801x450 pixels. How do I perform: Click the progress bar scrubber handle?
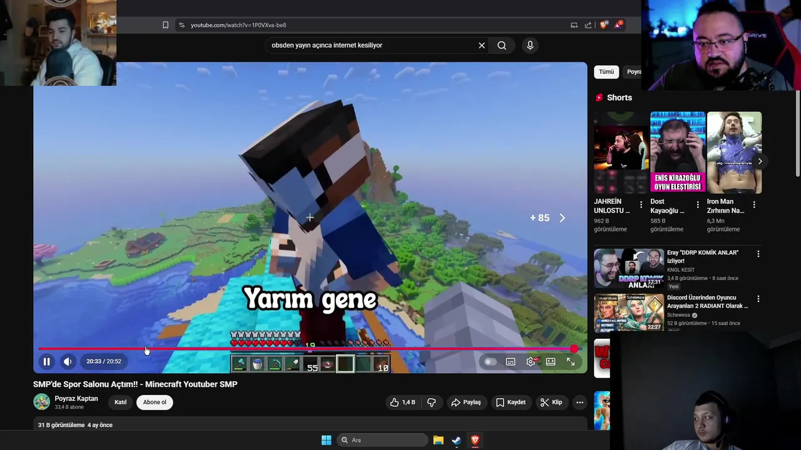[574, 349]
